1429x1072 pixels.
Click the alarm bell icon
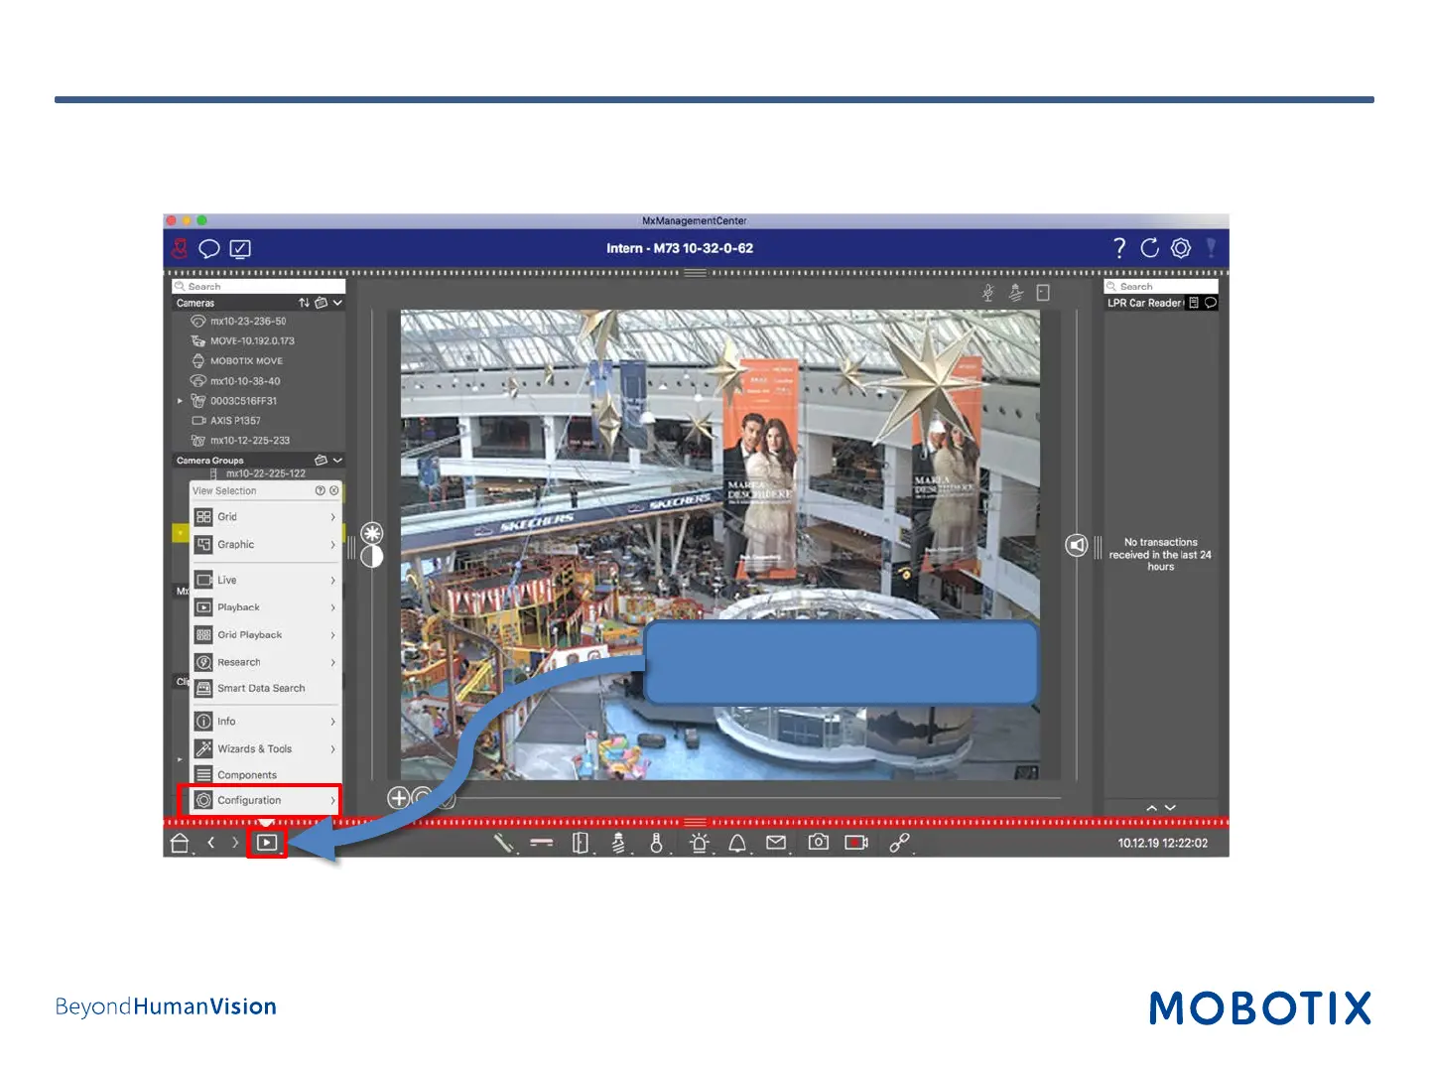[737, 844]
